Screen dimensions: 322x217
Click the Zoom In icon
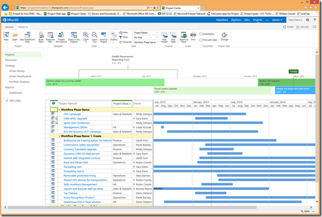pyautogui.click(x=84, y=35)
